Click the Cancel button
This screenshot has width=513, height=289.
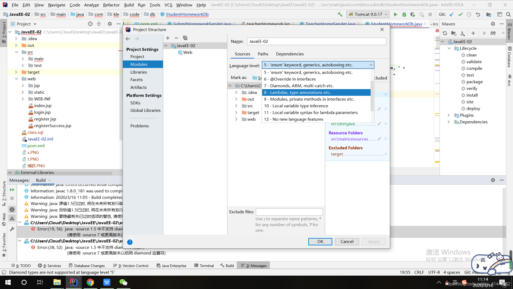coord(347,242)
